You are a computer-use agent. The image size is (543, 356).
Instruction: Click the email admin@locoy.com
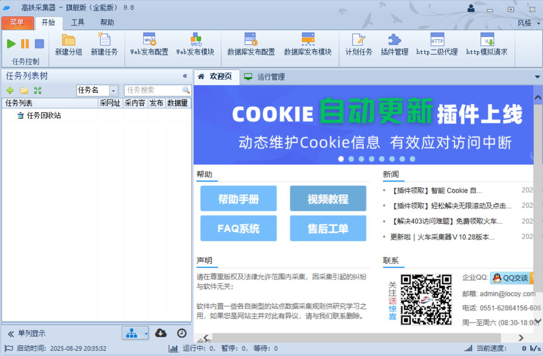point(507,294)
